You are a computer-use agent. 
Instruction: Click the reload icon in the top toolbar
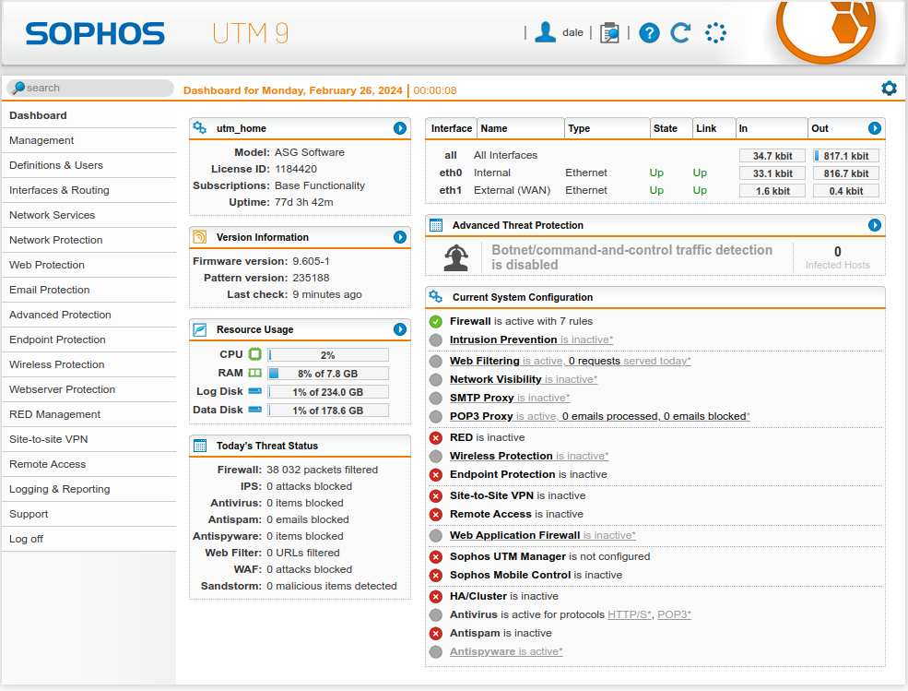680,32
